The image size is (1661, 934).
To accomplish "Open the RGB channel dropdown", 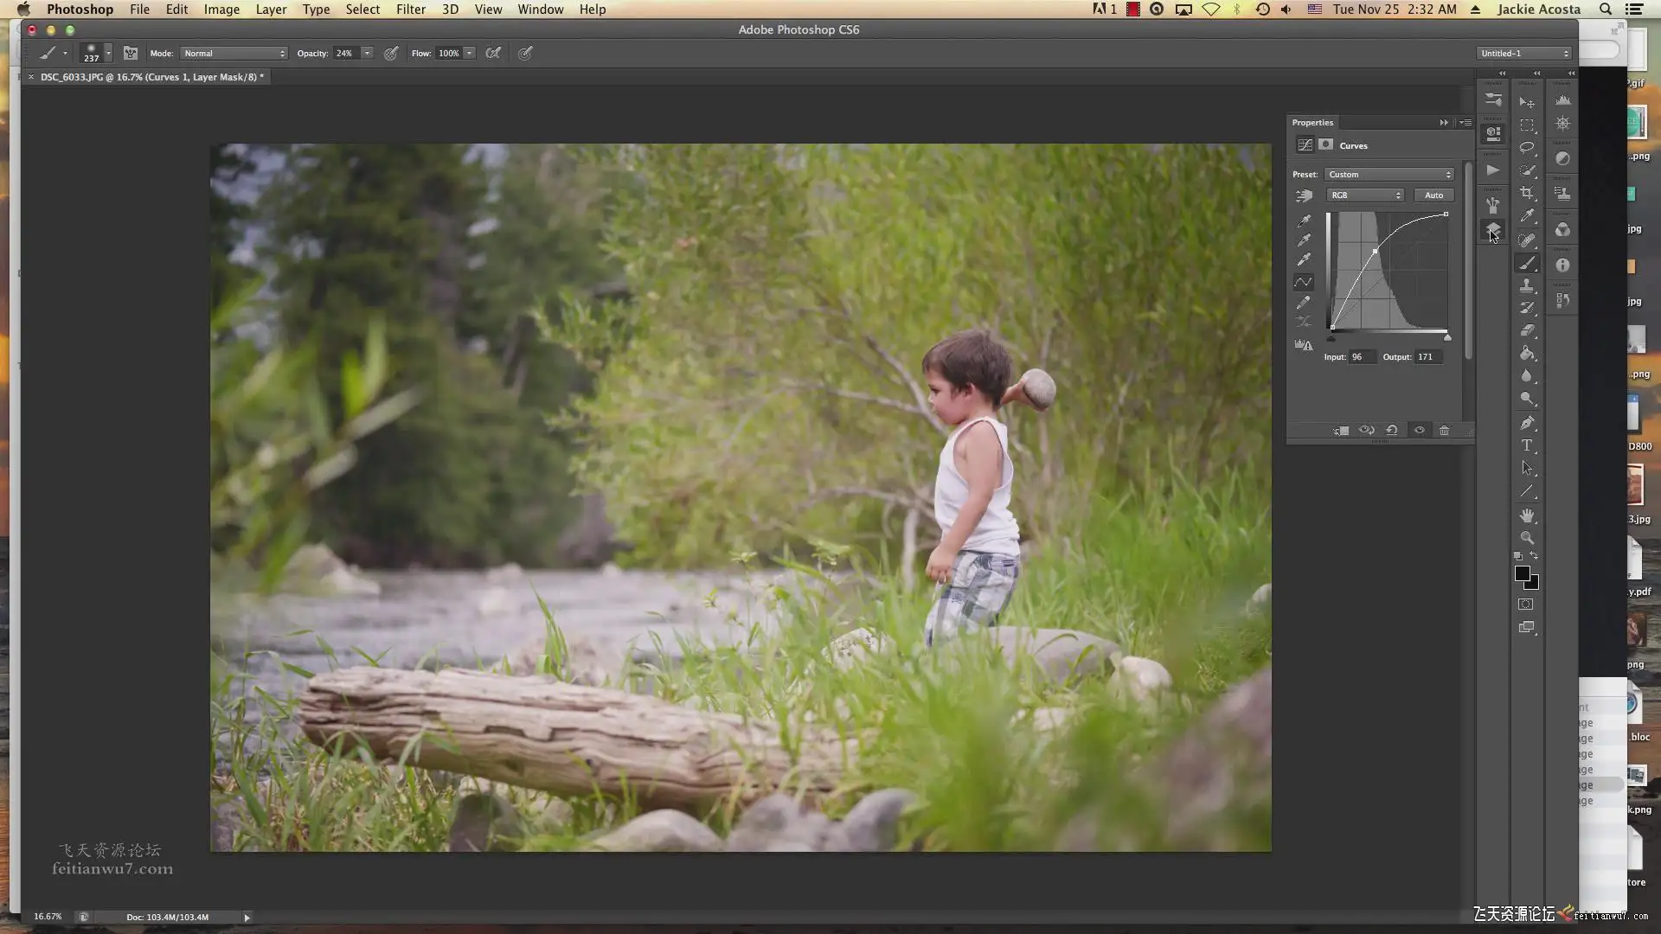I will click(x=1364, y=195).
